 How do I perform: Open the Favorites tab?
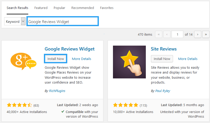[107, 8]
